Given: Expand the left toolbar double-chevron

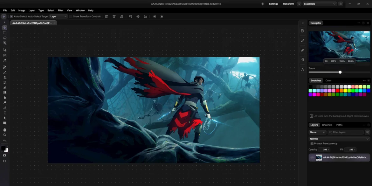Looking at the screenshot, I should pyautogui.click(x=4, y=22).
